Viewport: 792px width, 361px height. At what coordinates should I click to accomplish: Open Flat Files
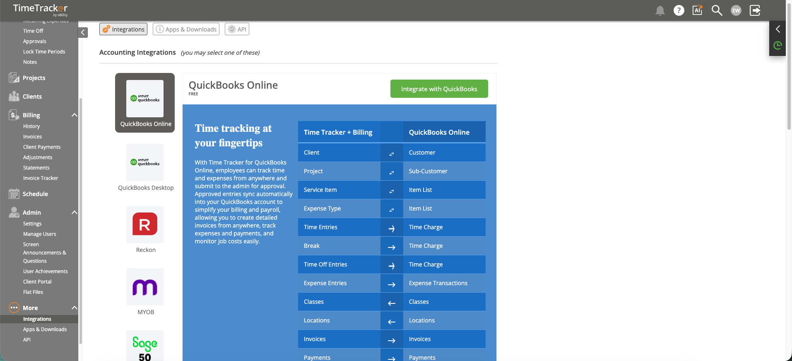point(33,292)
